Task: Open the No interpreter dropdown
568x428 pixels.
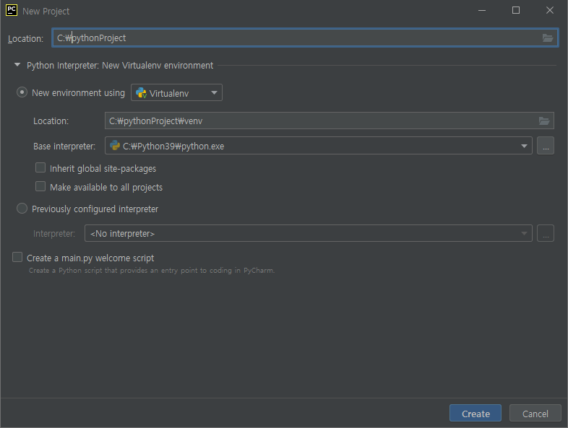Action: pos(309,233)
